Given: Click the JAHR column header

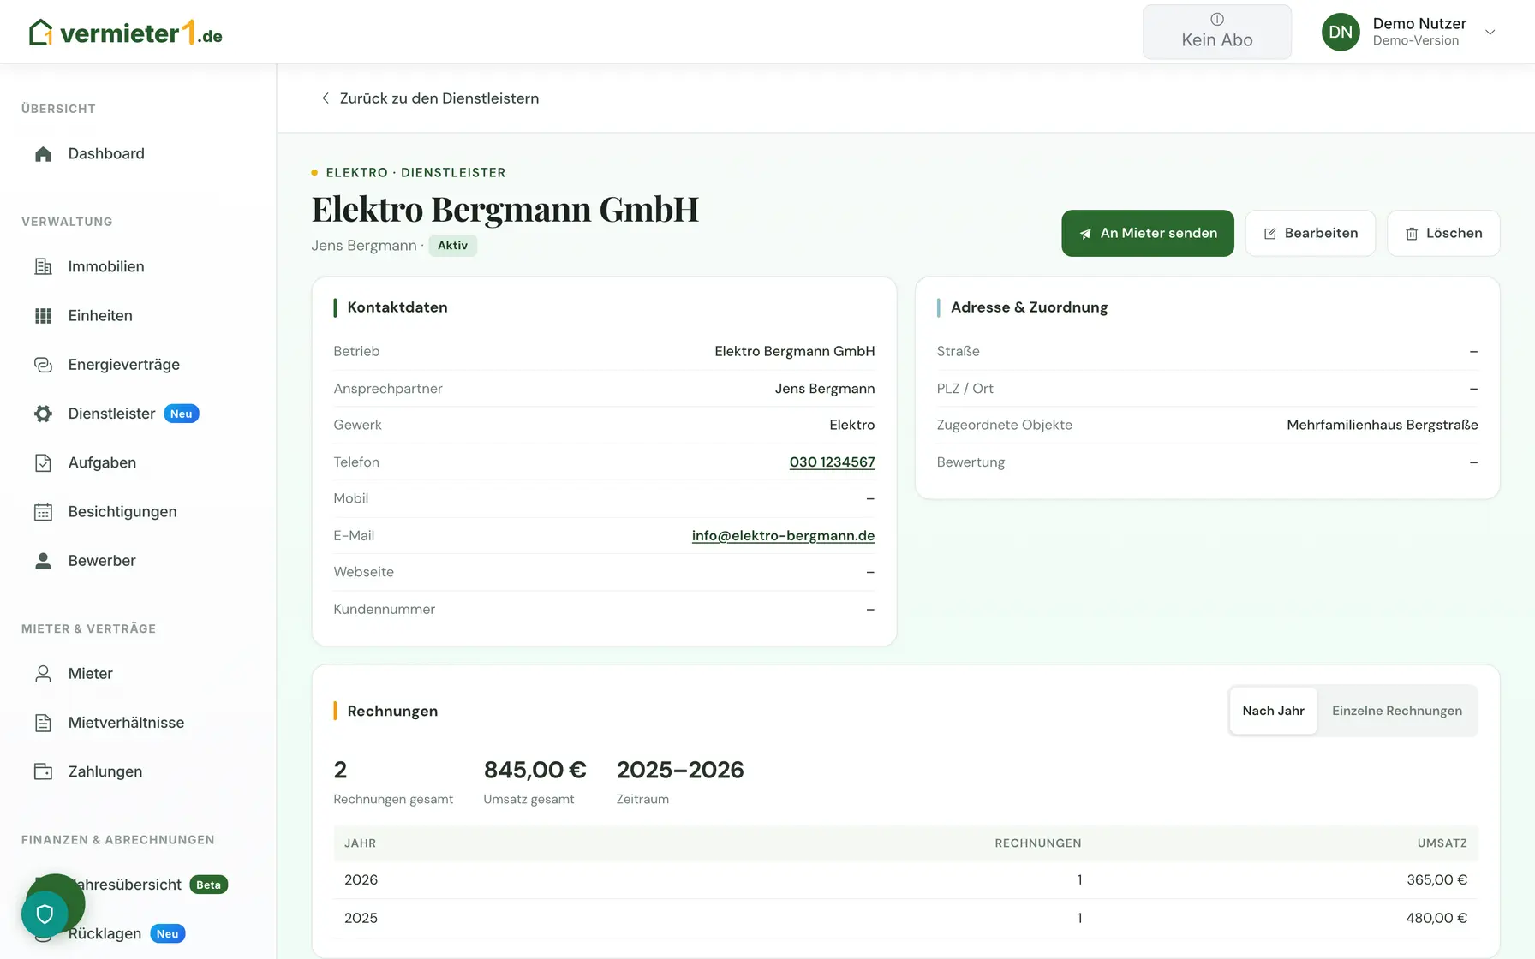Looking at the screenshot, I should [360, 843].
